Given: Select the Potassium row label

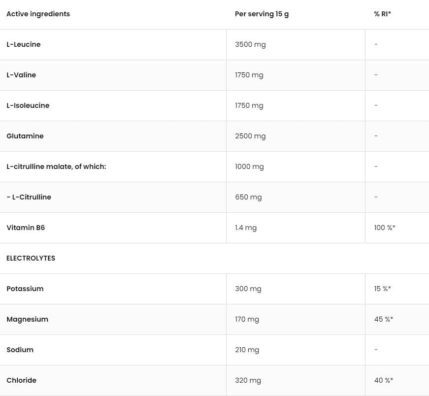Looking at the screenshot, I should [25, 289].
